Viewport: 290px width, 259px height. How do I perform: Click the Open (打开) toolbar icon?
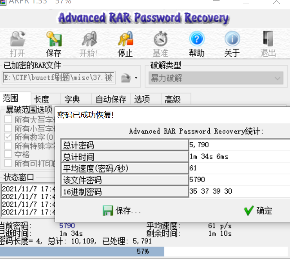coord(18,39)
